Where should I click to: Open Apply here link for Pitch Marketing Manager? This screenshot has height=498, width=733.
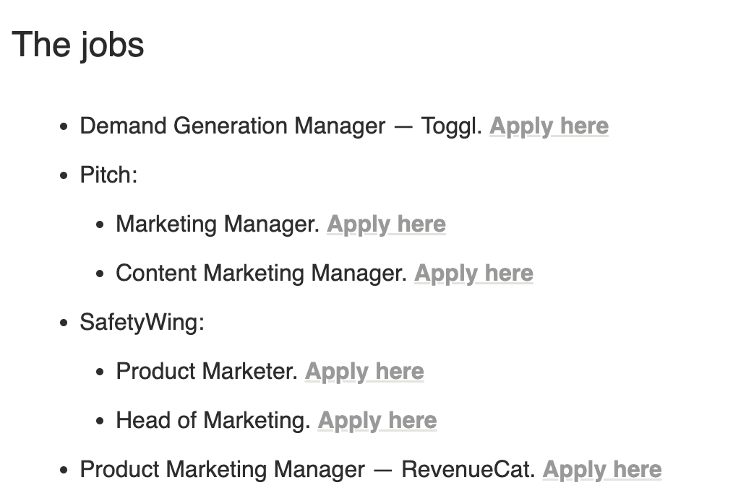coord(386,224)
